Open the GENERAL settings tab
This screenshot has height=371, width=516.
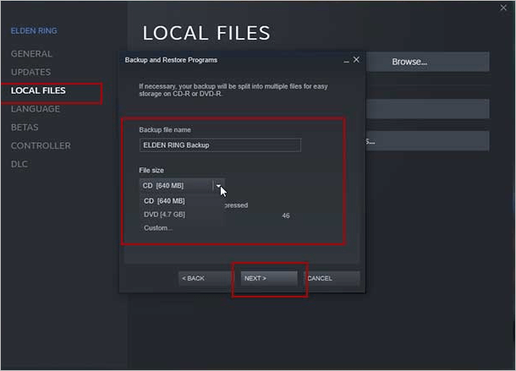click(31, 54)
